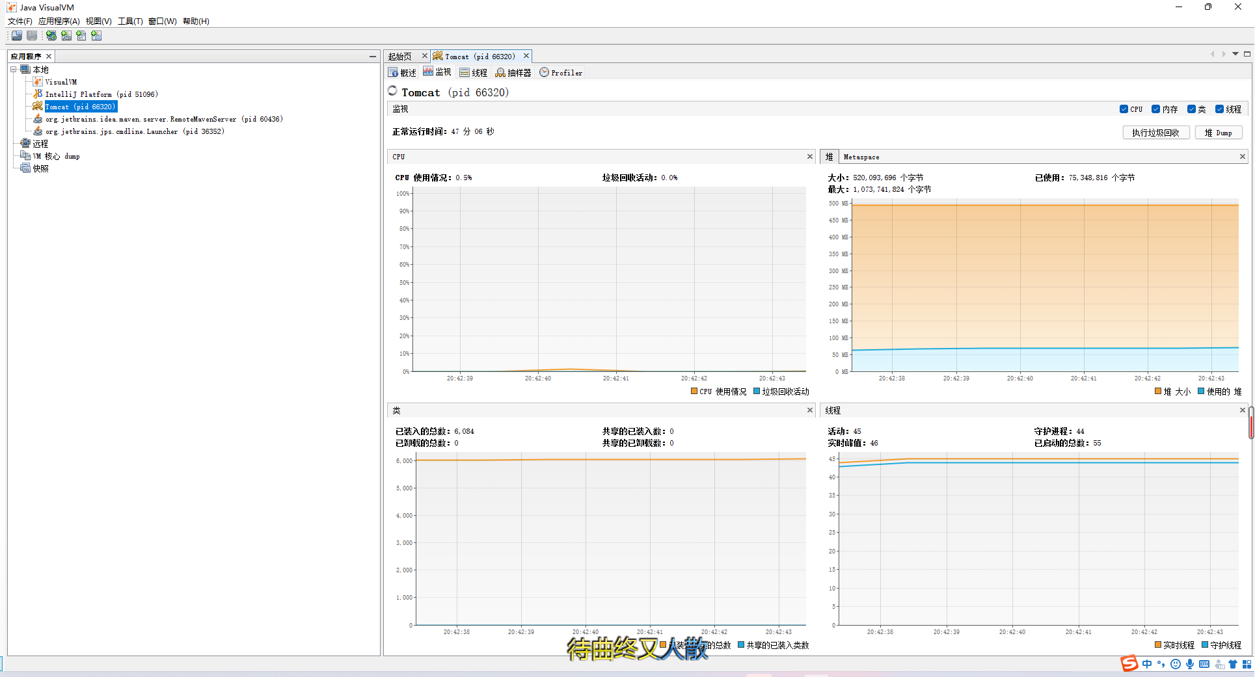This screenshot has height=677, width=1255.
Task: Minimize the 应用程序 side panel
Action: point(373,57)
